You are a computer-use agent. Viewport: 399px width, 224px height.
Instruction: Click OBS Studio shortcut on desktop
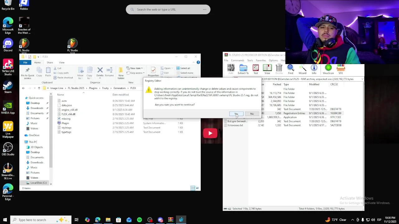click(8, 149)
